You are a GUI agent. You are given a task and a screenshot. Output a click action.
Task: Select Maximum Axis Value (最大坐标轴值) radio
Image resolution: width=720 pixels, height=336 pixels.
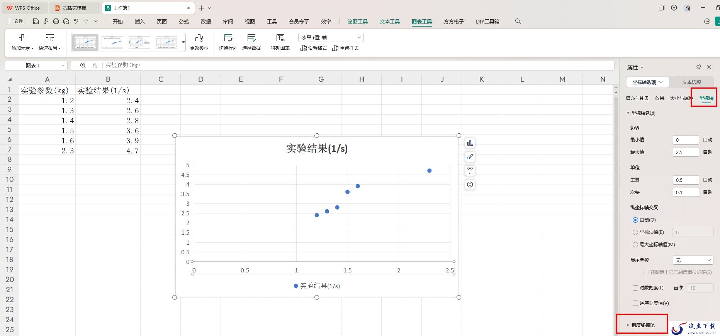coord(635,245)
